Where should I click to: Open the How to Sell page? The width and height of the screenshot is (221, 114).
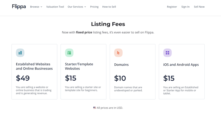tap(109, 7)
